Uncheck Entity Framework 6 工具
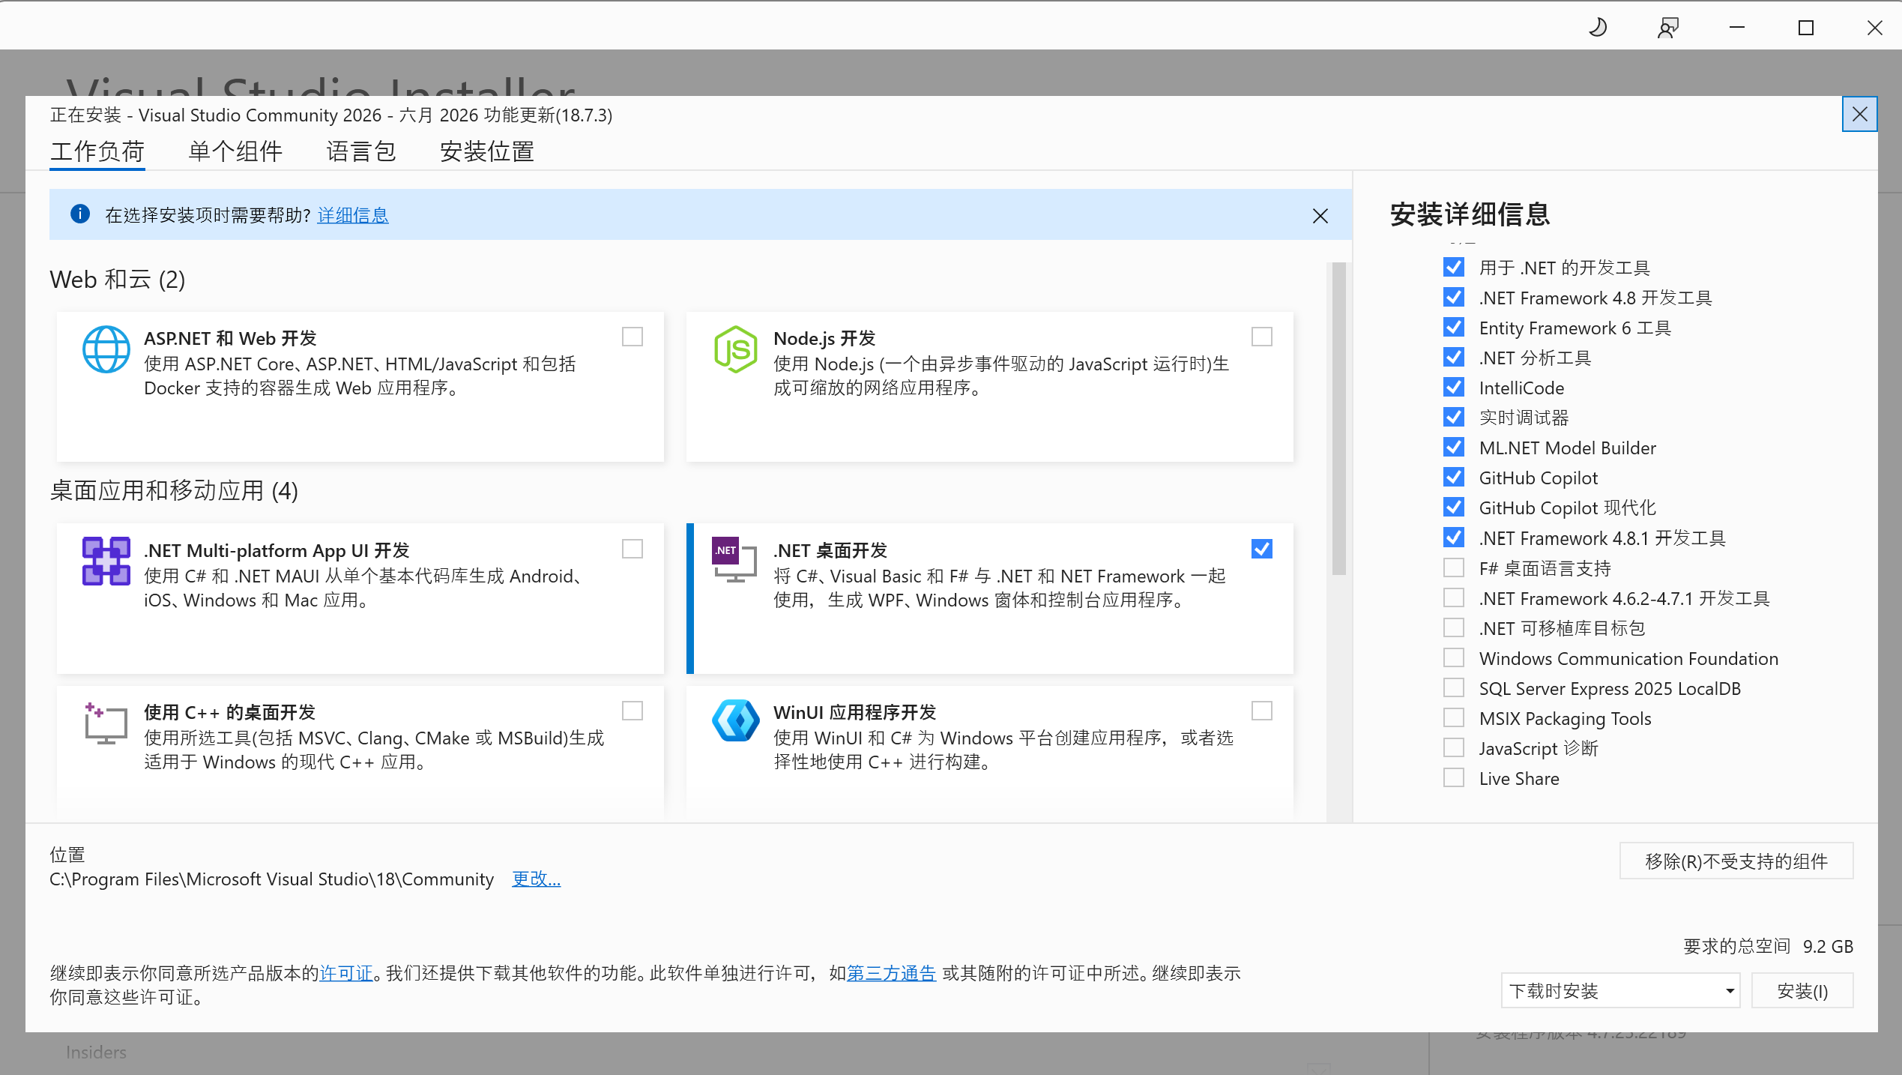Screen dimensions: 1902x1075 point(1454,328)
